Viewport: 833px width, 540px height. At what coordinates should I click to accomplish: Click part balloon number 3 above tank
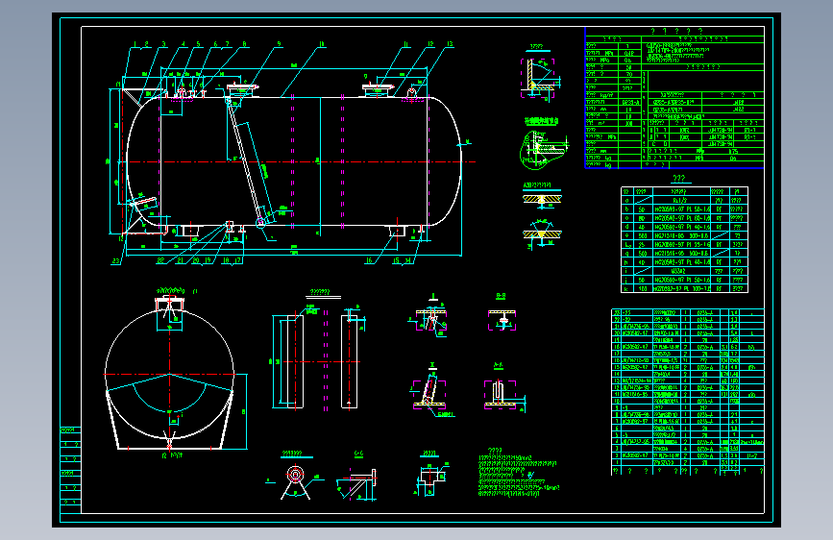point(163,44)
